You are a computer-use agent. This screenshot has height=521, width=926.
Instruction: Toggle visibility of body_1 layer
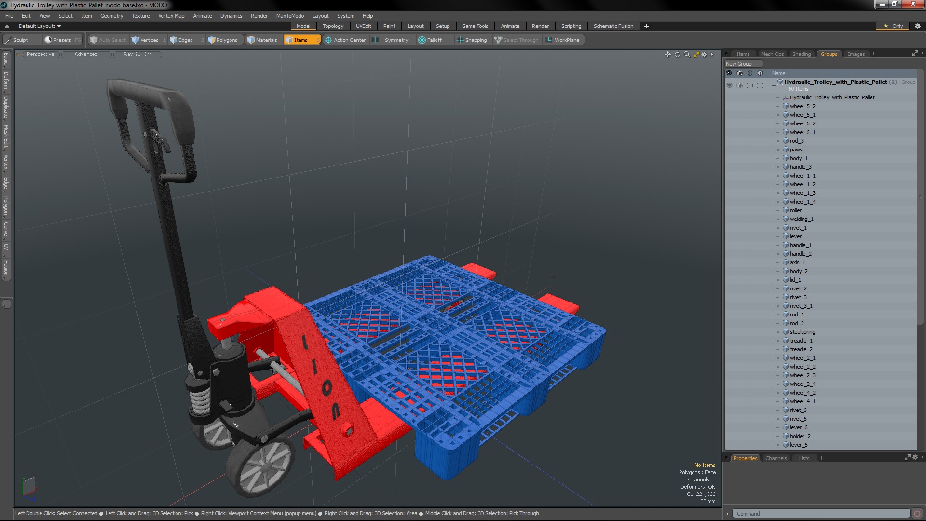(730, 158)
